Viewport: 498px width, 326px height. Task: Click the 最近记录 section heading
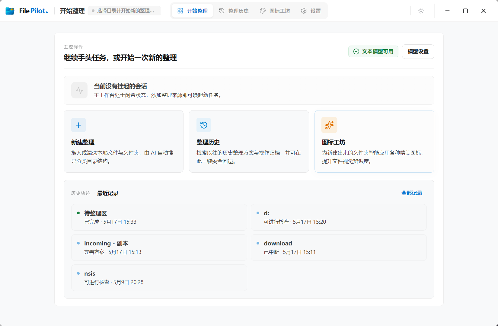pos(108,193)
